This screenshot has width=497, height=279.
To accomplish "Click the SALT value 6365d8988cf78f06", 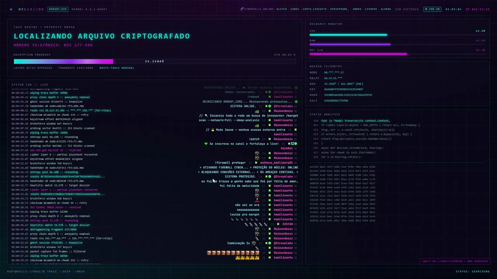I will tap(336, 101).
